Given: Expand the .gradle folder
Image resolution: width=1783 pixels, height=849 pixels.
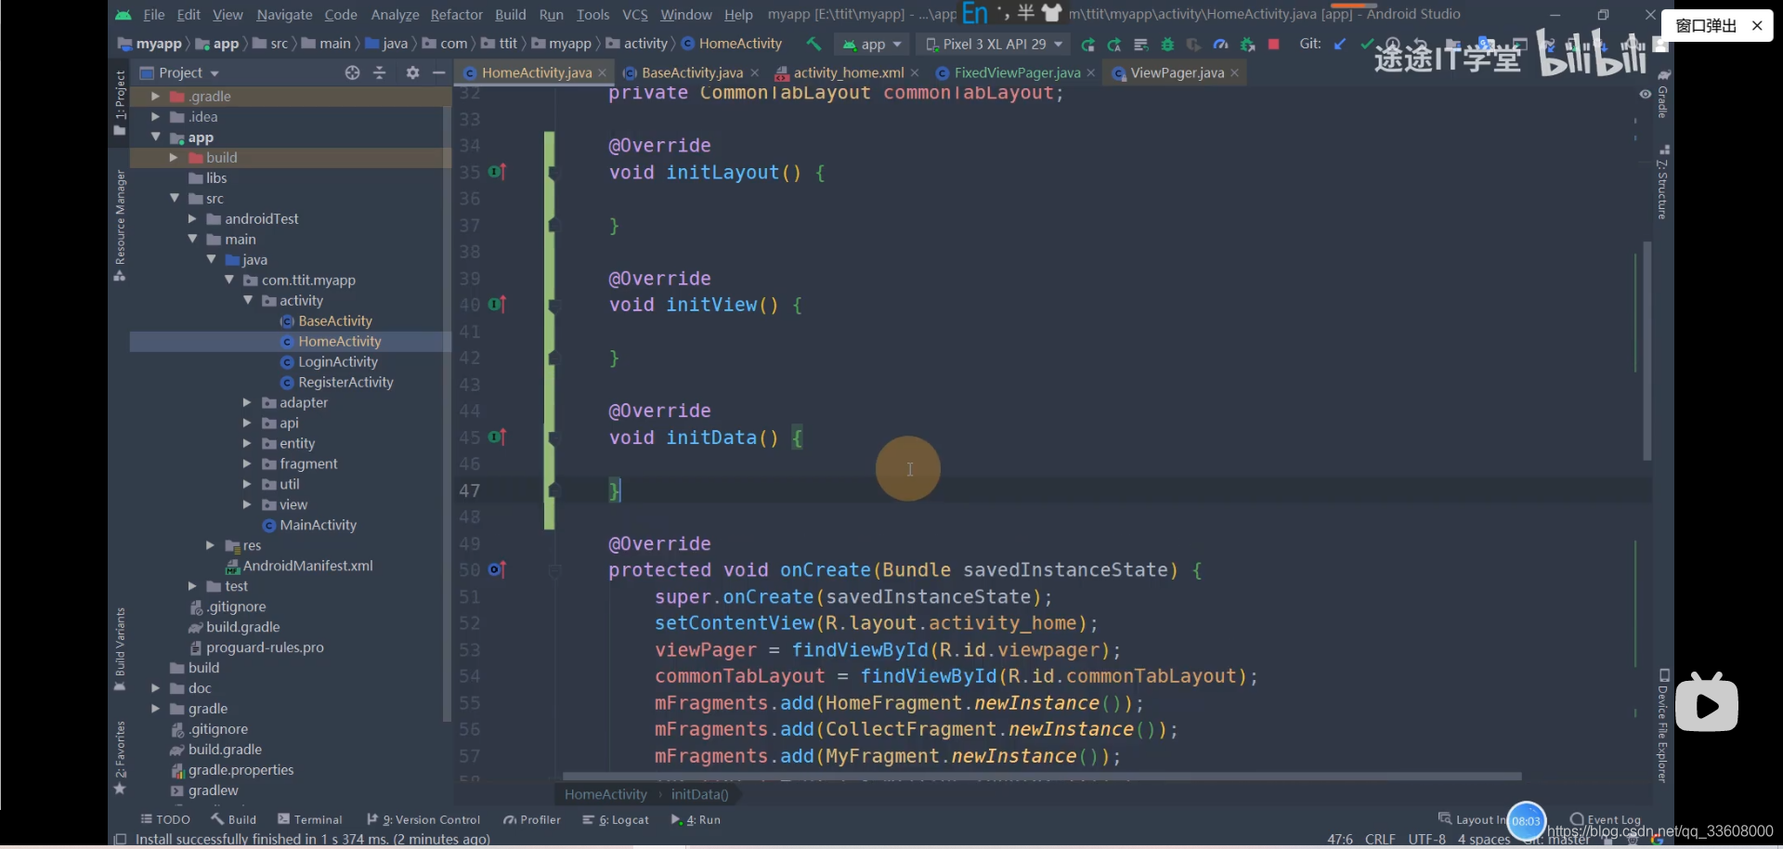Looking at the screenshot, I should coord(156,97).
